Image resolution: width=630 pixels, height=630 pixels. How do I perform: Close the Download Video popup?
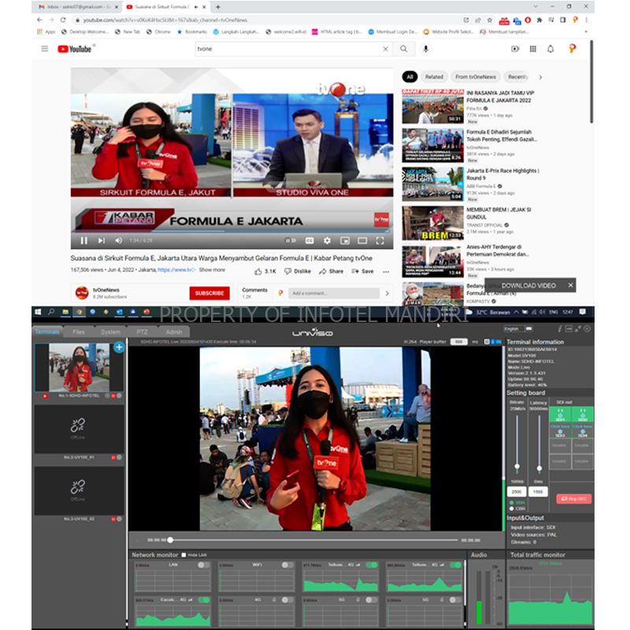(x=570, y=285)
